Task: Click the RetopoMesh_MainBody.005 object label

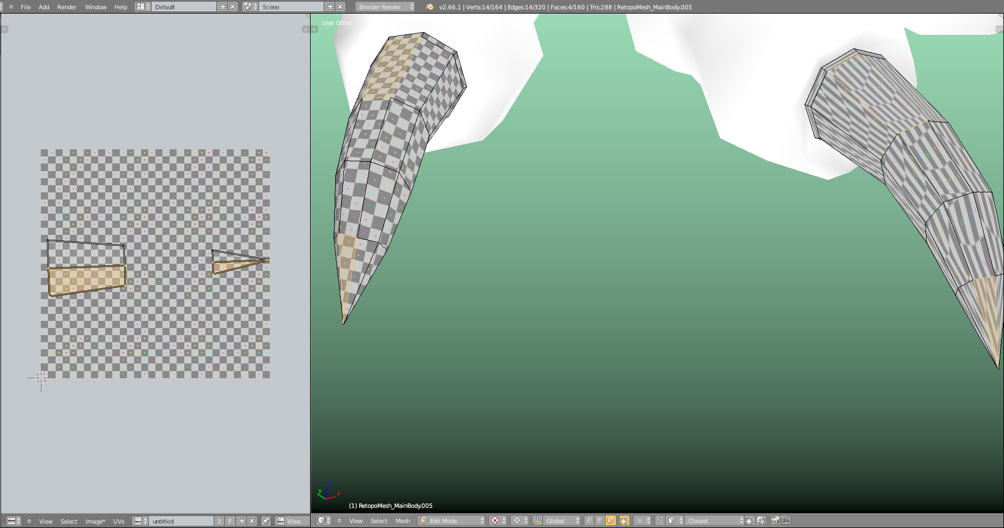Action: point(391,506)
